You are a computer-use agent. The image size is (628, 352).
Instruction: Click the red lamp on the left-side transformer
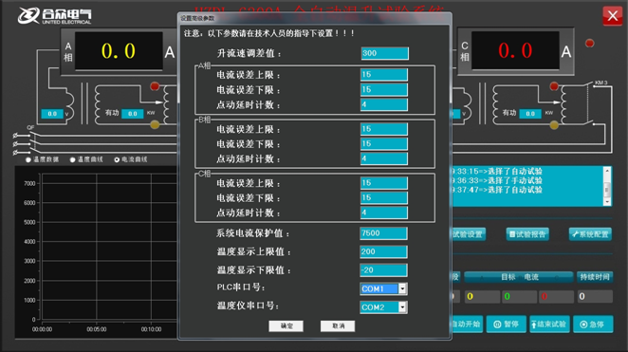[155, 86]
